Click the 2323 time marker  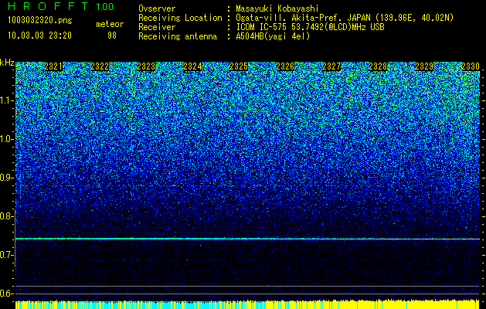click(146, 66)
